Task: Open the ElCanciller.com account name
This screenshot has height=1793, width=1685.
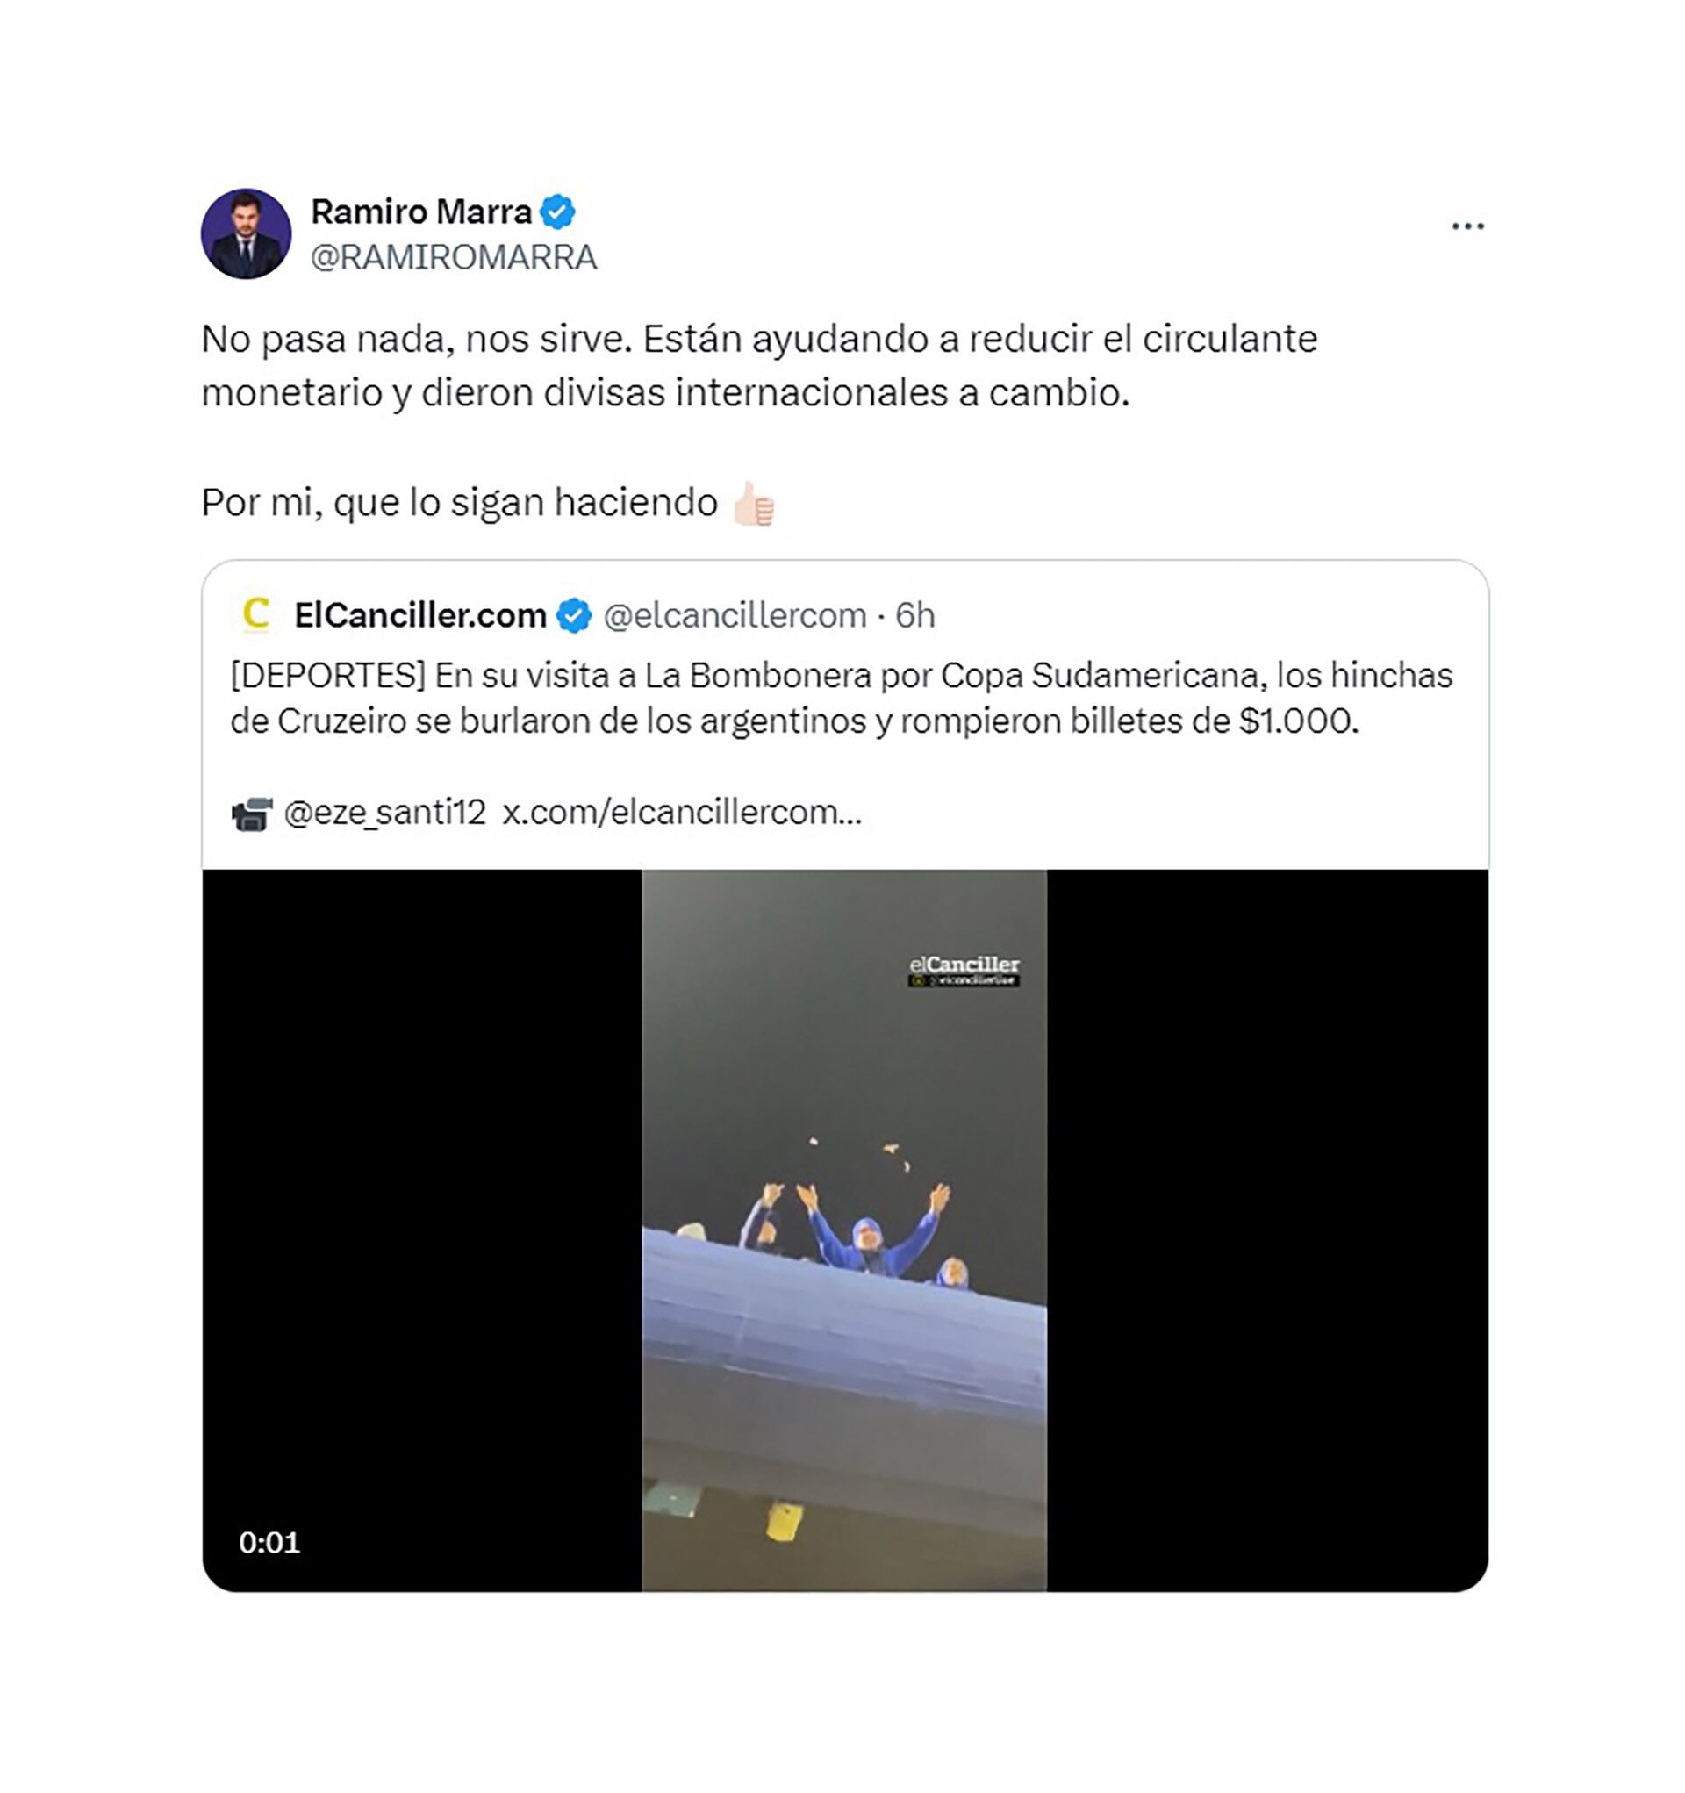Action: [x=420, y=616]
